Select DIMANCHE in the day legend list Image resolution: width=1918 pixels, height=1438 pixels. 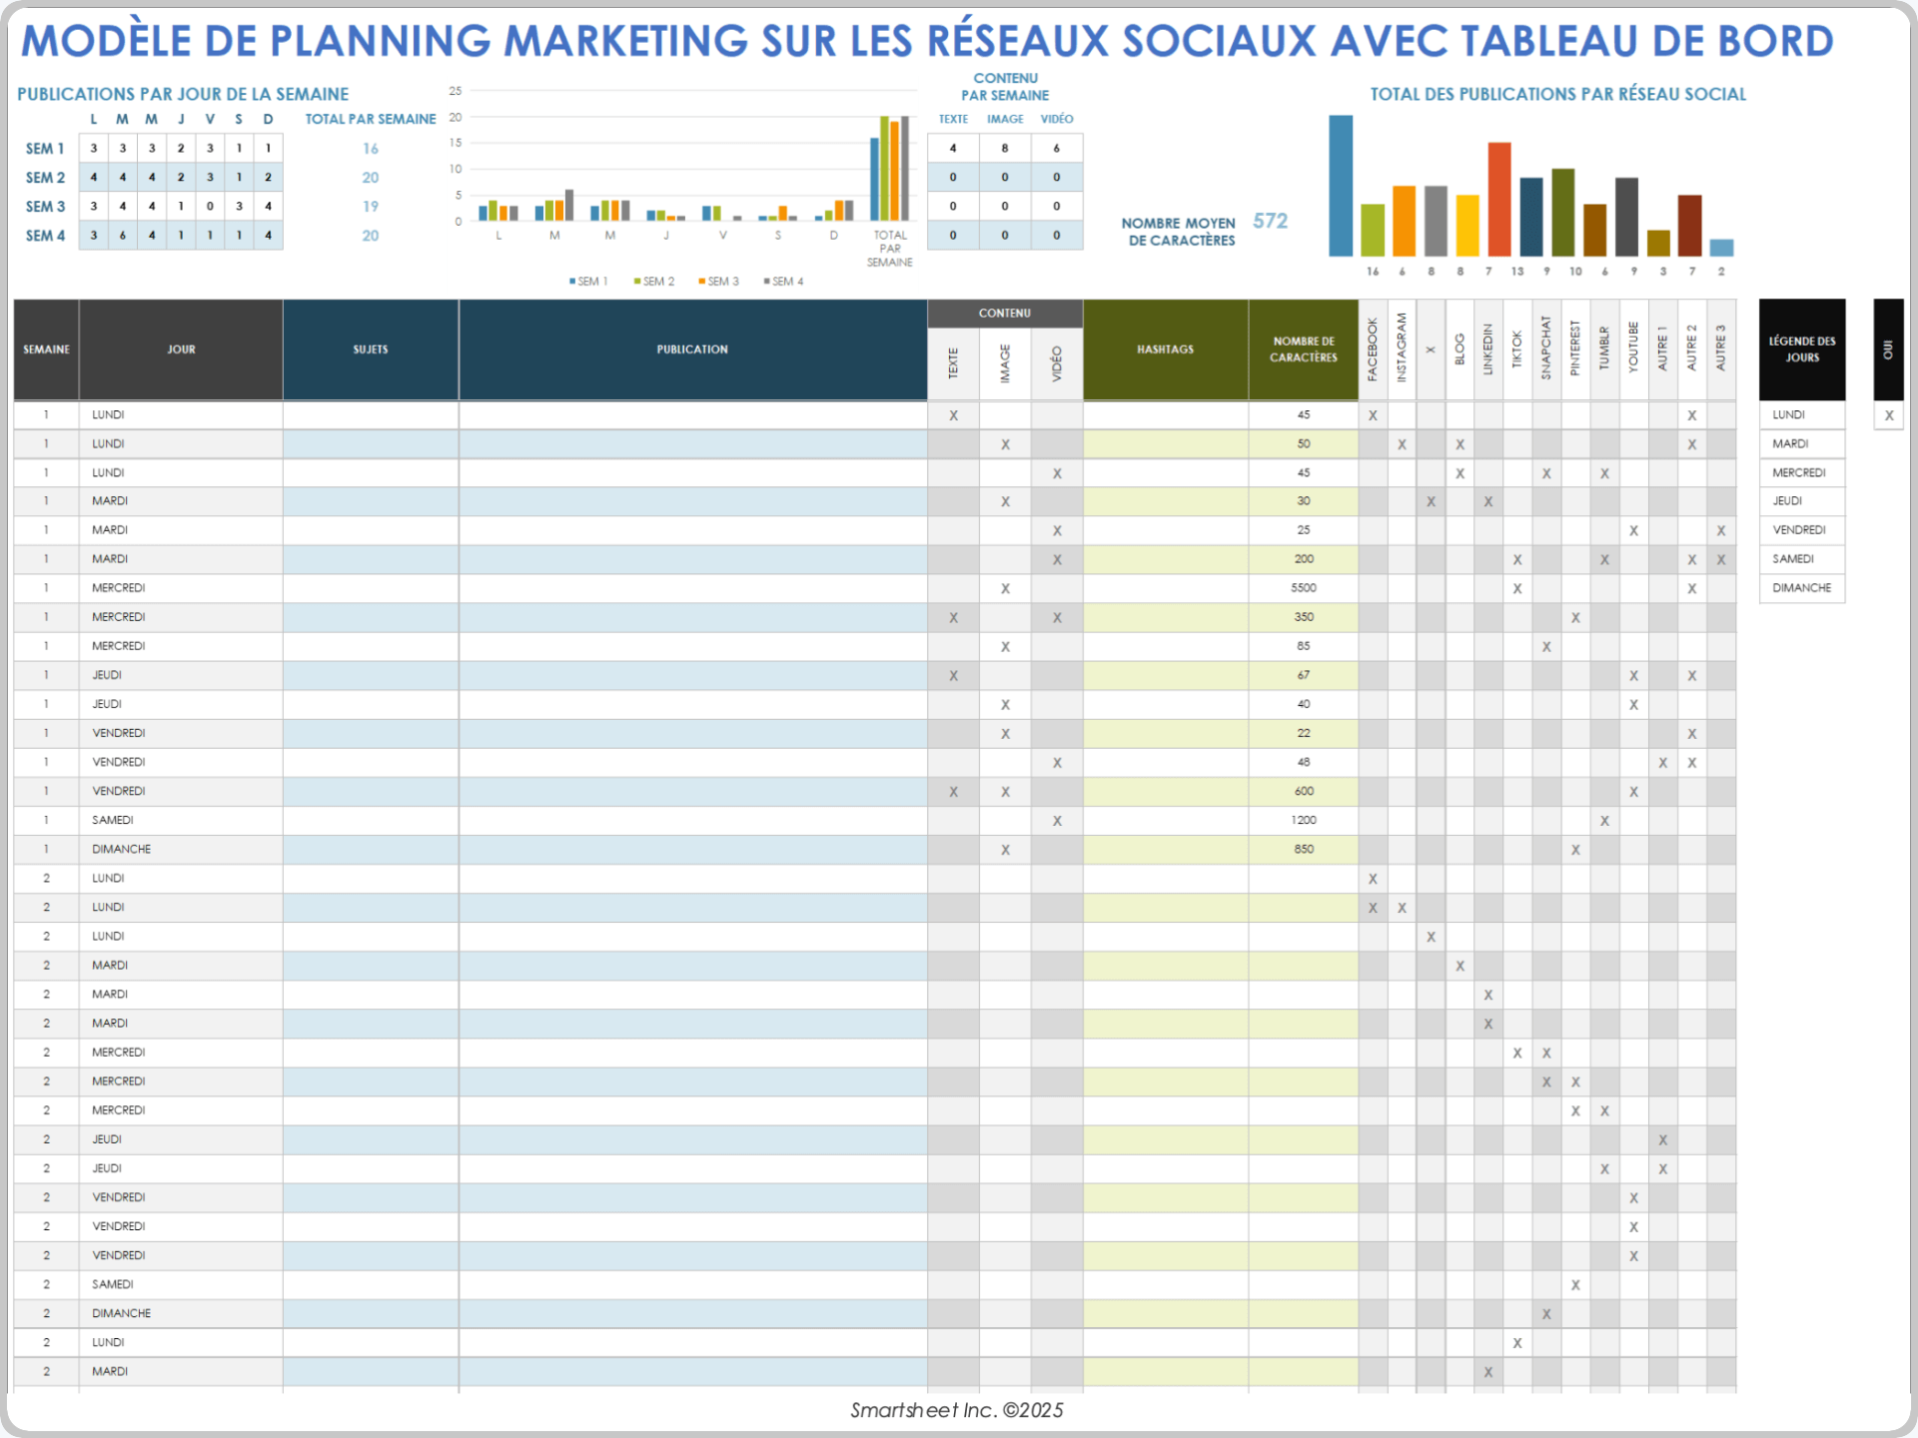click(1802, 588)
